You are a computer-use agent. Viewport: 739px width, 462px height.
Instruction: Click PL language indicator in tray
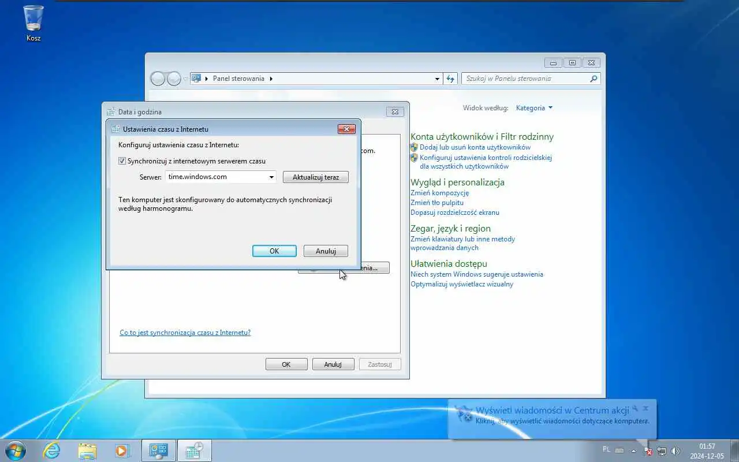pos(606,449)
